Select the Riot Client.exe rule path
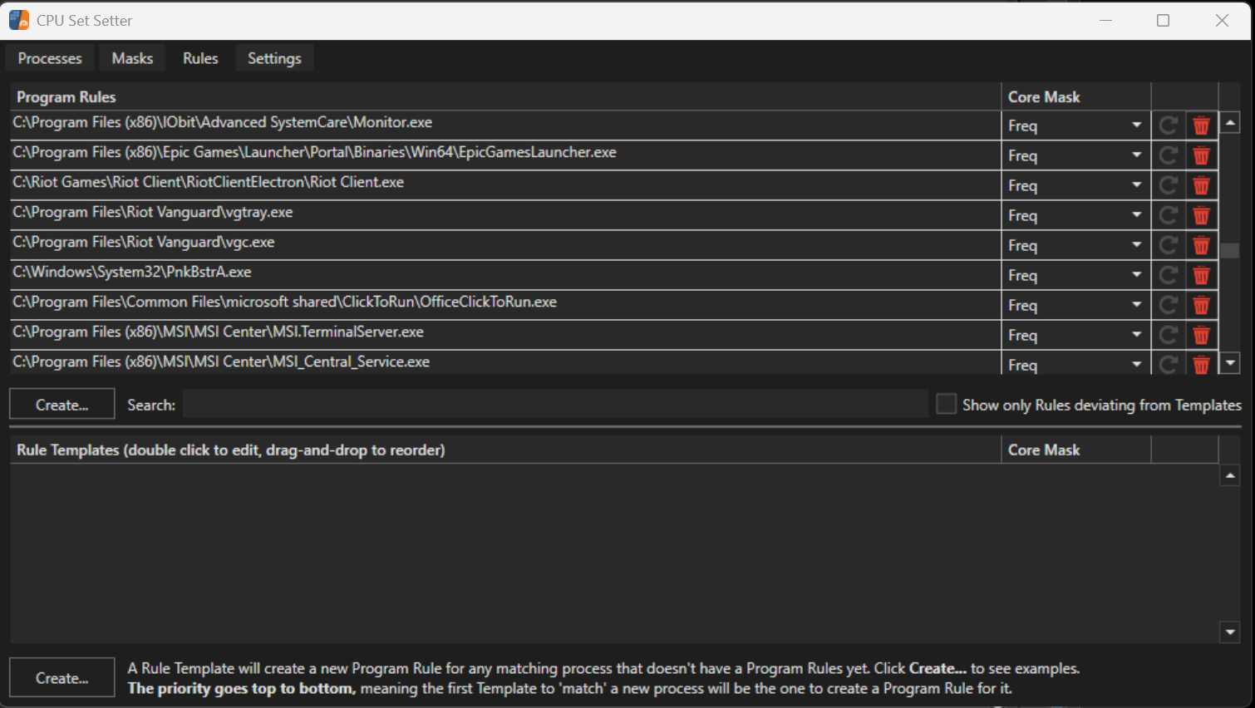This screenshot has height=708, width=1255. (x=209, y=182)
